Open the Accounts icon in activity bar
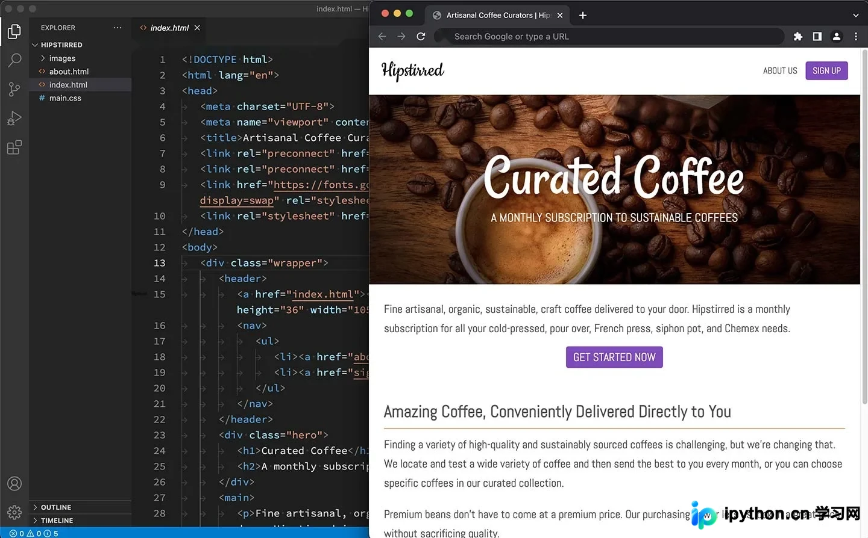This screenshot has width=868, height=538. pos(14,484)
